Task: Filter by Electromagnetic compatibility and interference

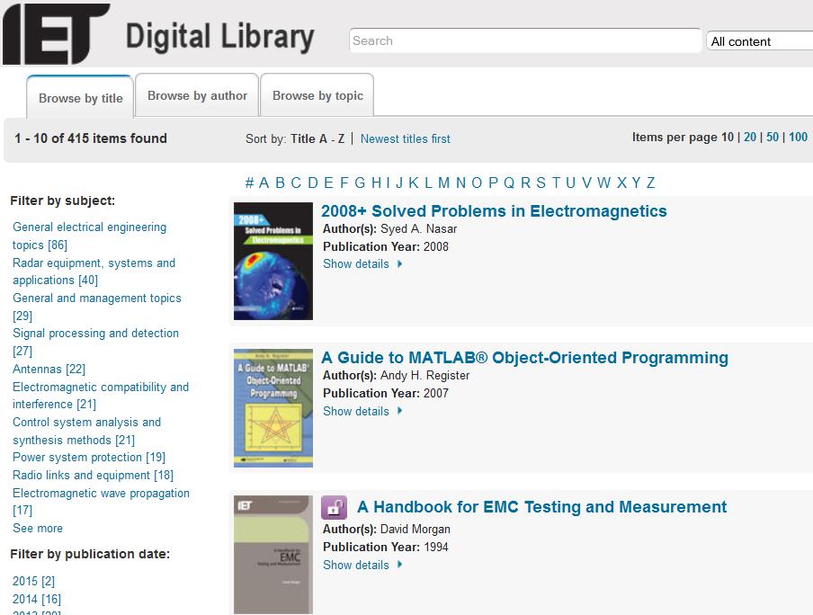Action: [101, 396]
